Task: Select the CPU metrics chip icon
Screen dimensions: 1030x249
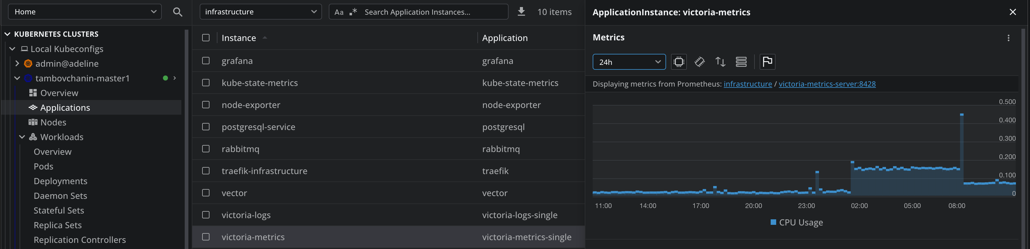Action: (x=679, y=62)
